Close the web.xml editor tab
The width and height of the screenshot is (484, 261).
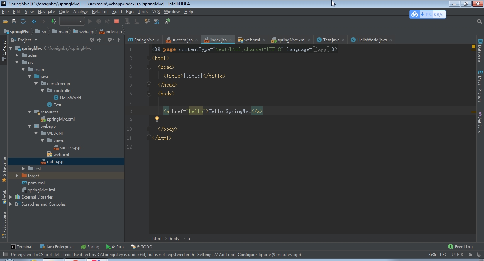pos(264,40)
